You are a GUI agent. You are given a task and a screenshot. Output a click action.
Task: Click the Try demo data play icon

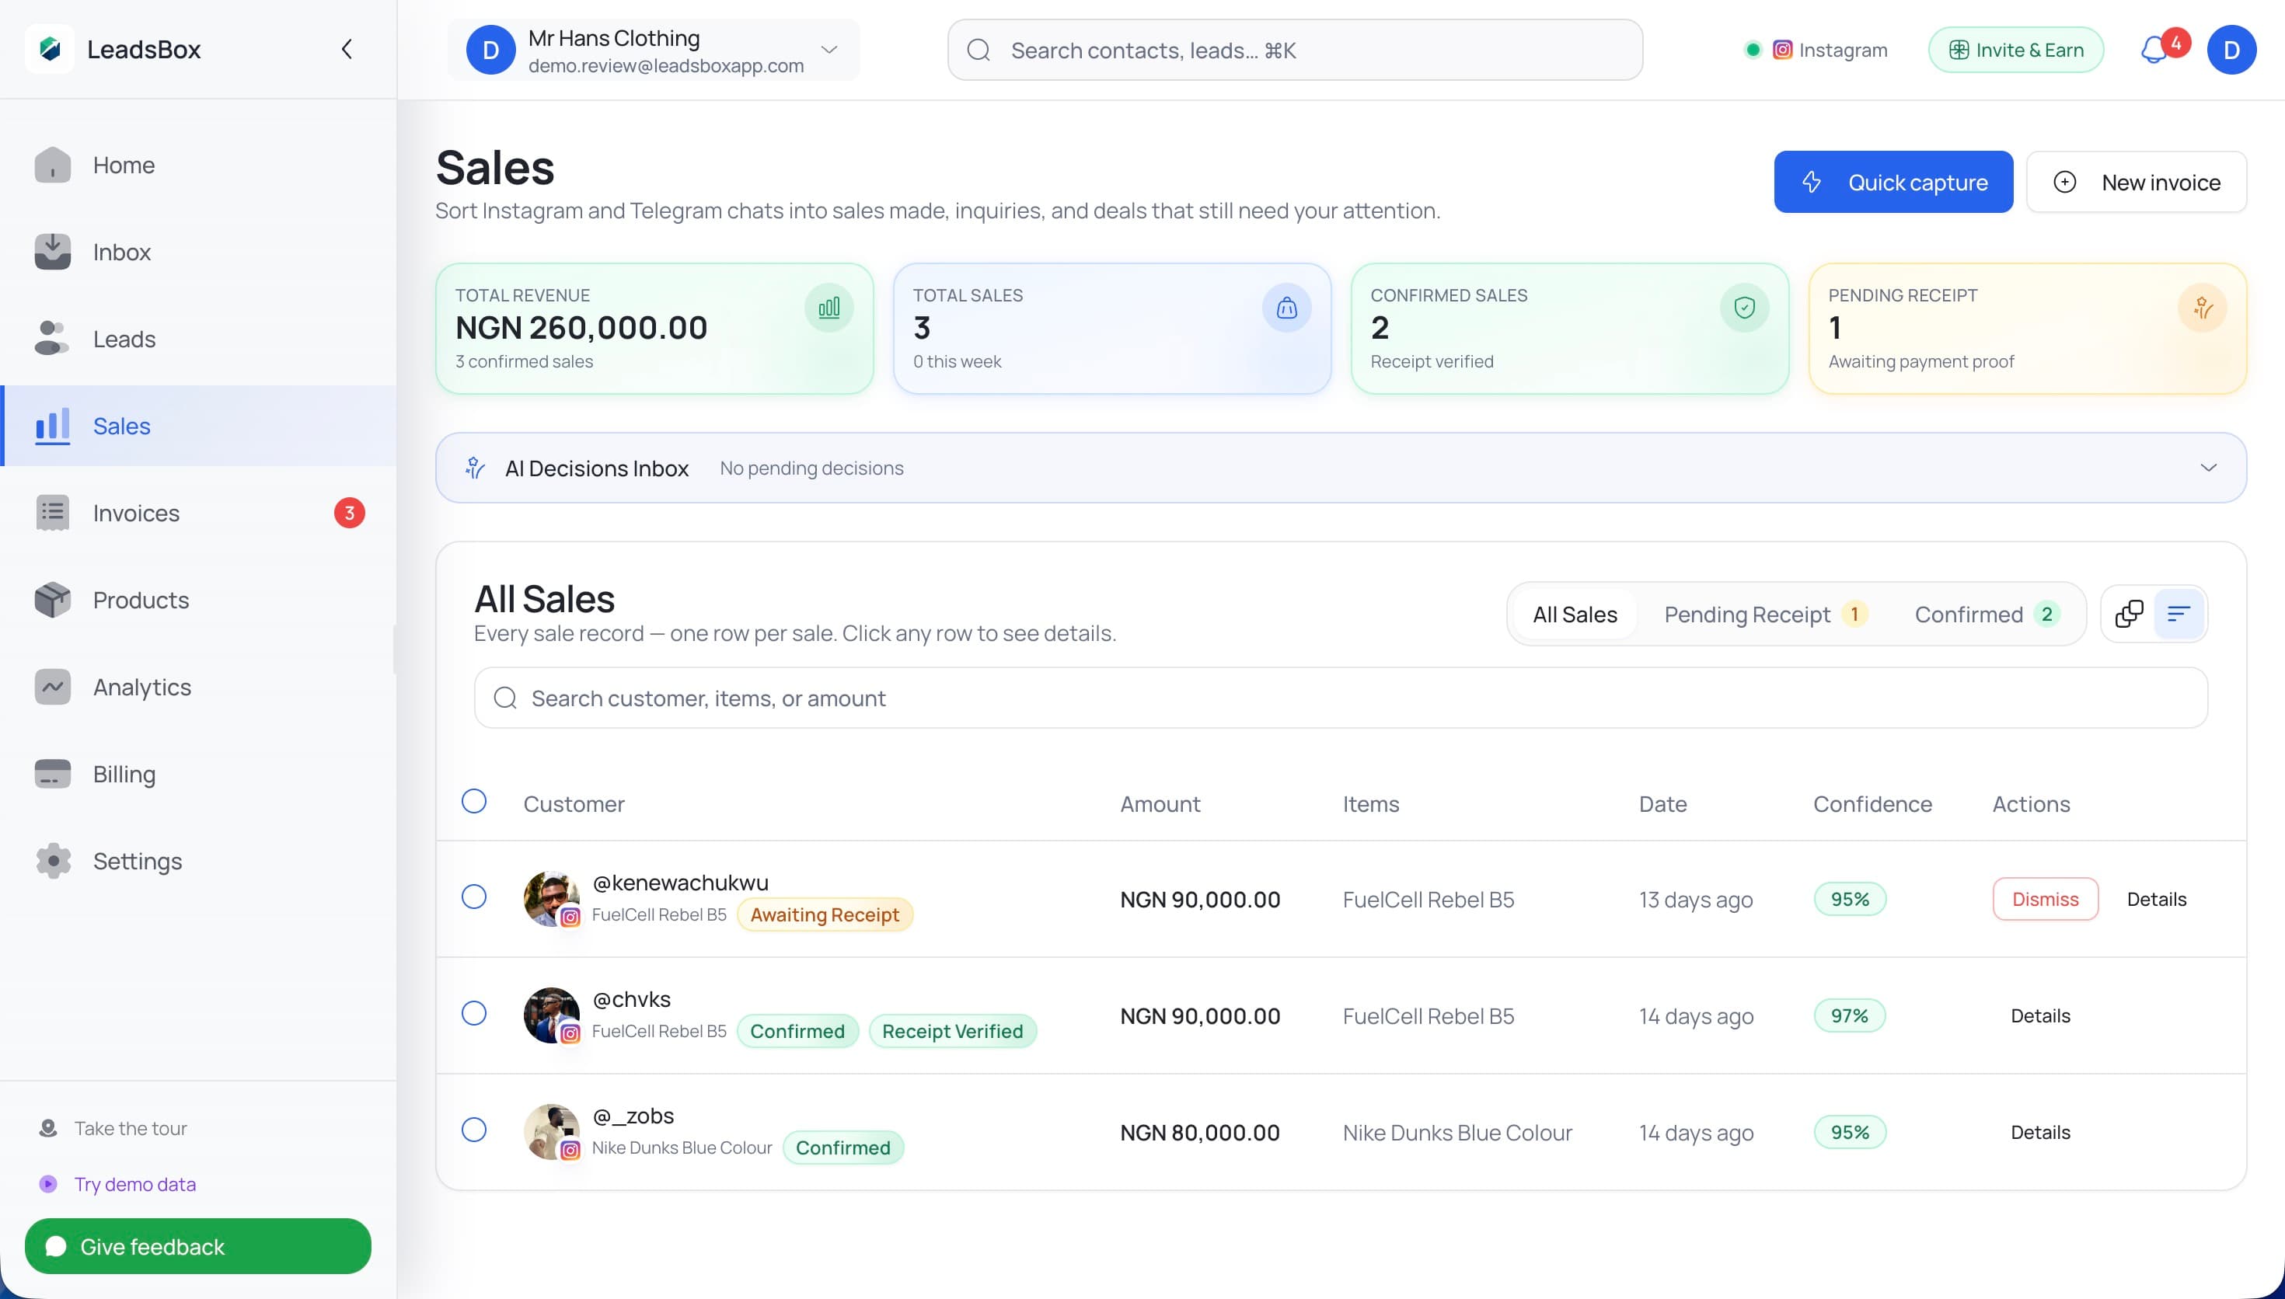coord(48,1184)
